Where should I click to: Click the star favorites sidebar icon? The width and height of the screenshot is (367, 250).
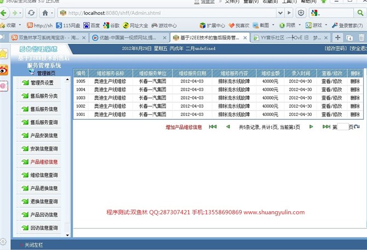[3, 54]
